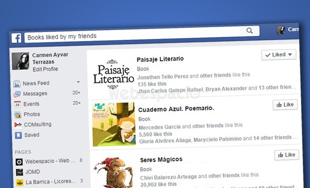
Task: Open the Saved bookmark icon
Action: 18,135
